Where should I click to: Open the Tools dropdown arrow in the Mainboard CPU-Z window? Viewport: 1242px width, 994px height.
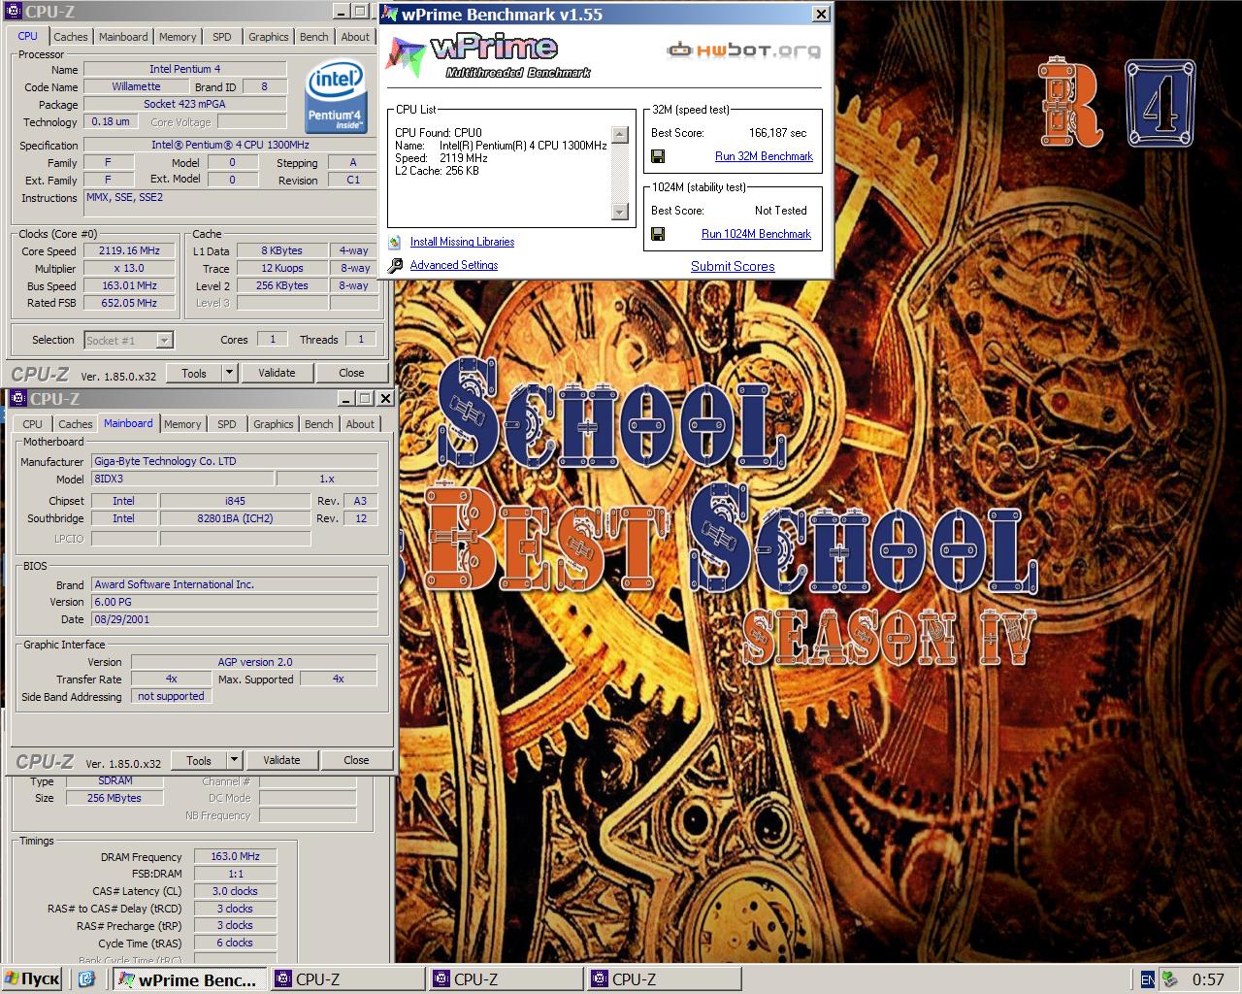(x=234, y=760)
